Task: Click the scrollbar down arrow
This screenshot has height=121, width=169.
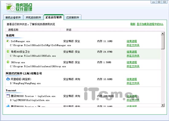Action: 163,105
